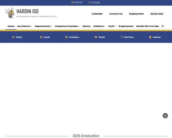The height and width of the screenshot is (138, 172).
Task: Click the School Menus utensils icon
Action: click(x=122, y=37)
